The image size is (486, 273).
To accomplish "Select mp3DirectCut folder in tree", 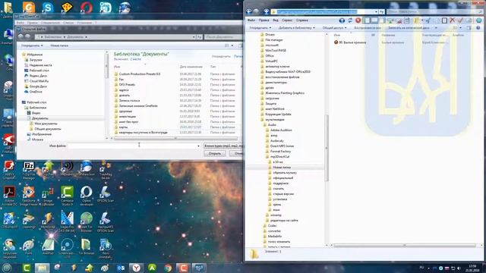I will (x=277, y=156).
